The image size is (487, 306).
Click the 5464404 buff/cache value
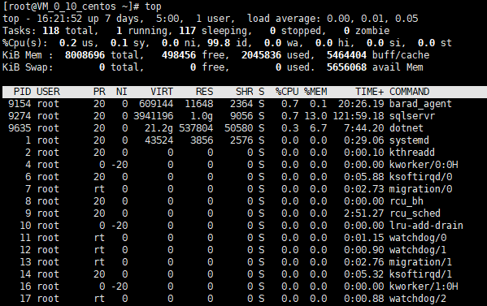(x=346, y=55)
